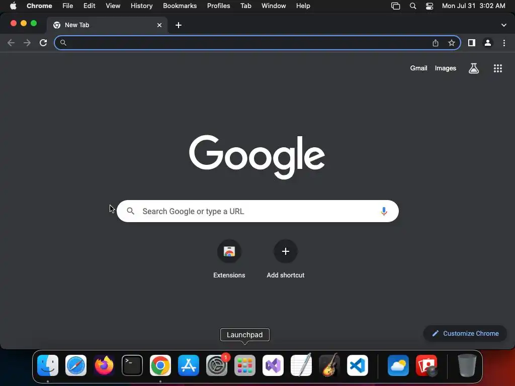The image size is (515, 386).
Task: Open the side panel icon
Action: pos(472,43)
